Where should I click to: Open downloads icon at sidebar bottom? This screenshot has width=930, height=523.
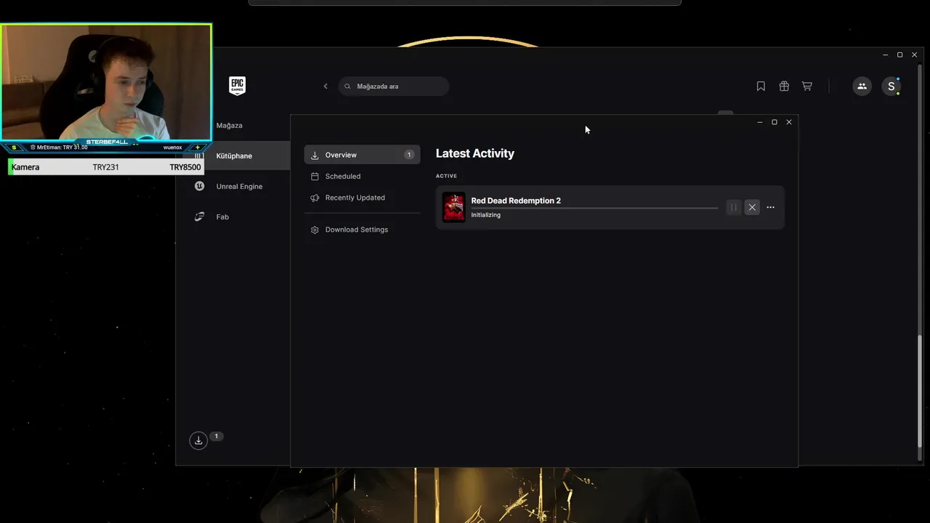point(198,440)
